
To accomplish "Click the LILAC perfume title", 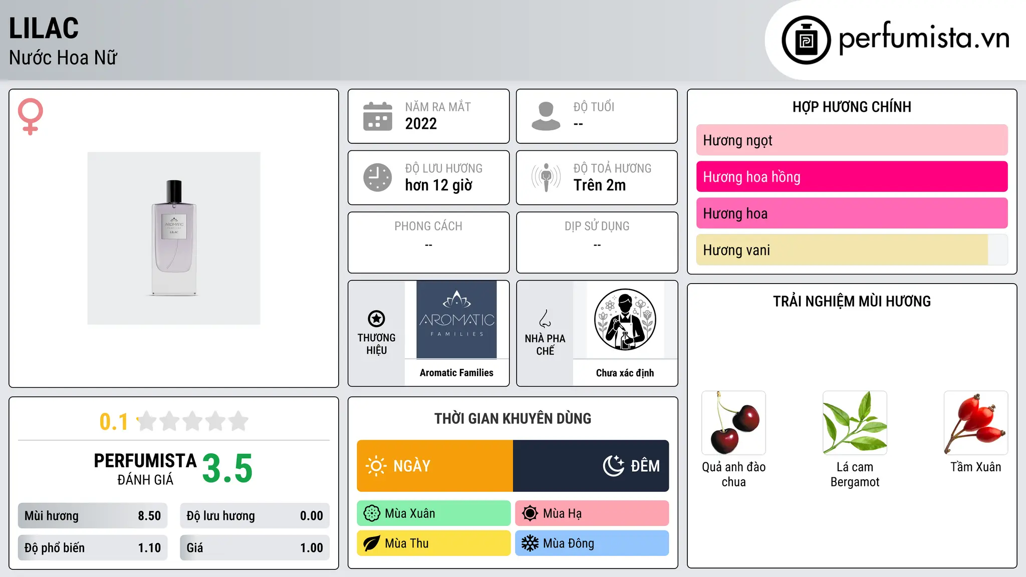I will pos(44,28).
